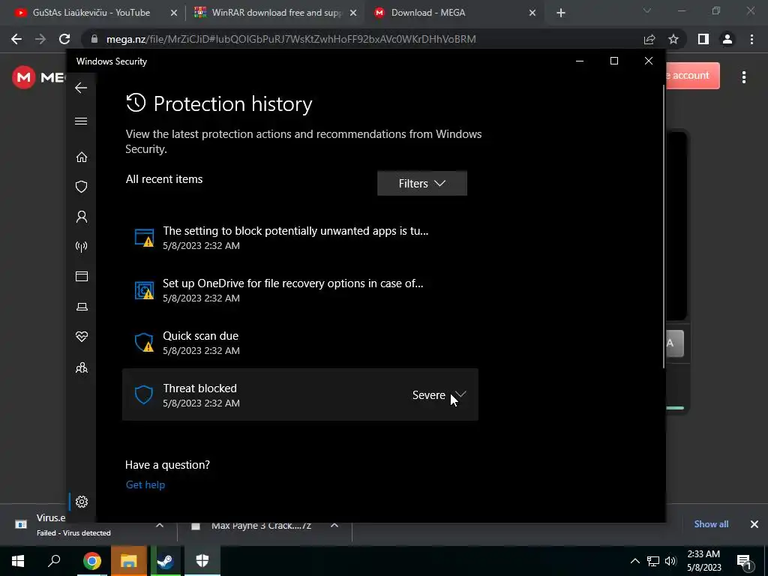Click the scrollbar in Windows Security window
Viewport: 768px width, 576px height.
tap(664, 228)
